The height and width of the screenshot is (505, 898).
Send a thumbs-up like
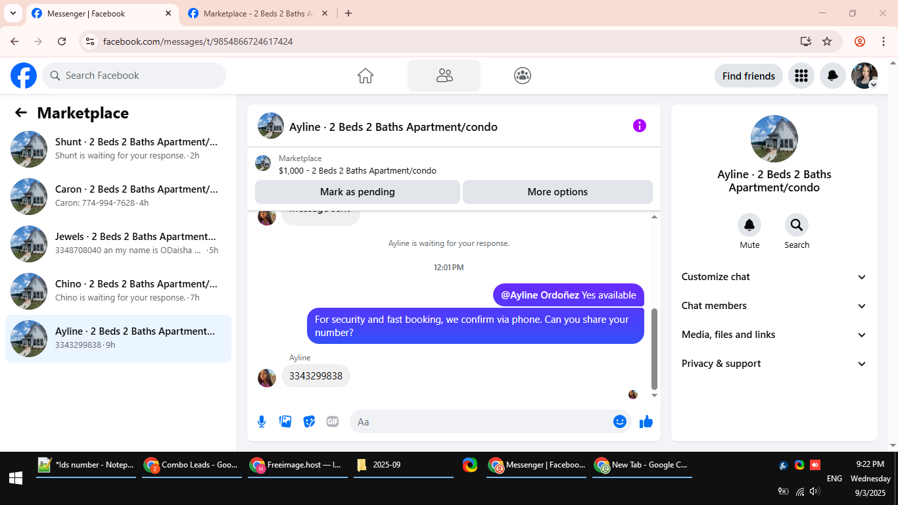[646, 421]
